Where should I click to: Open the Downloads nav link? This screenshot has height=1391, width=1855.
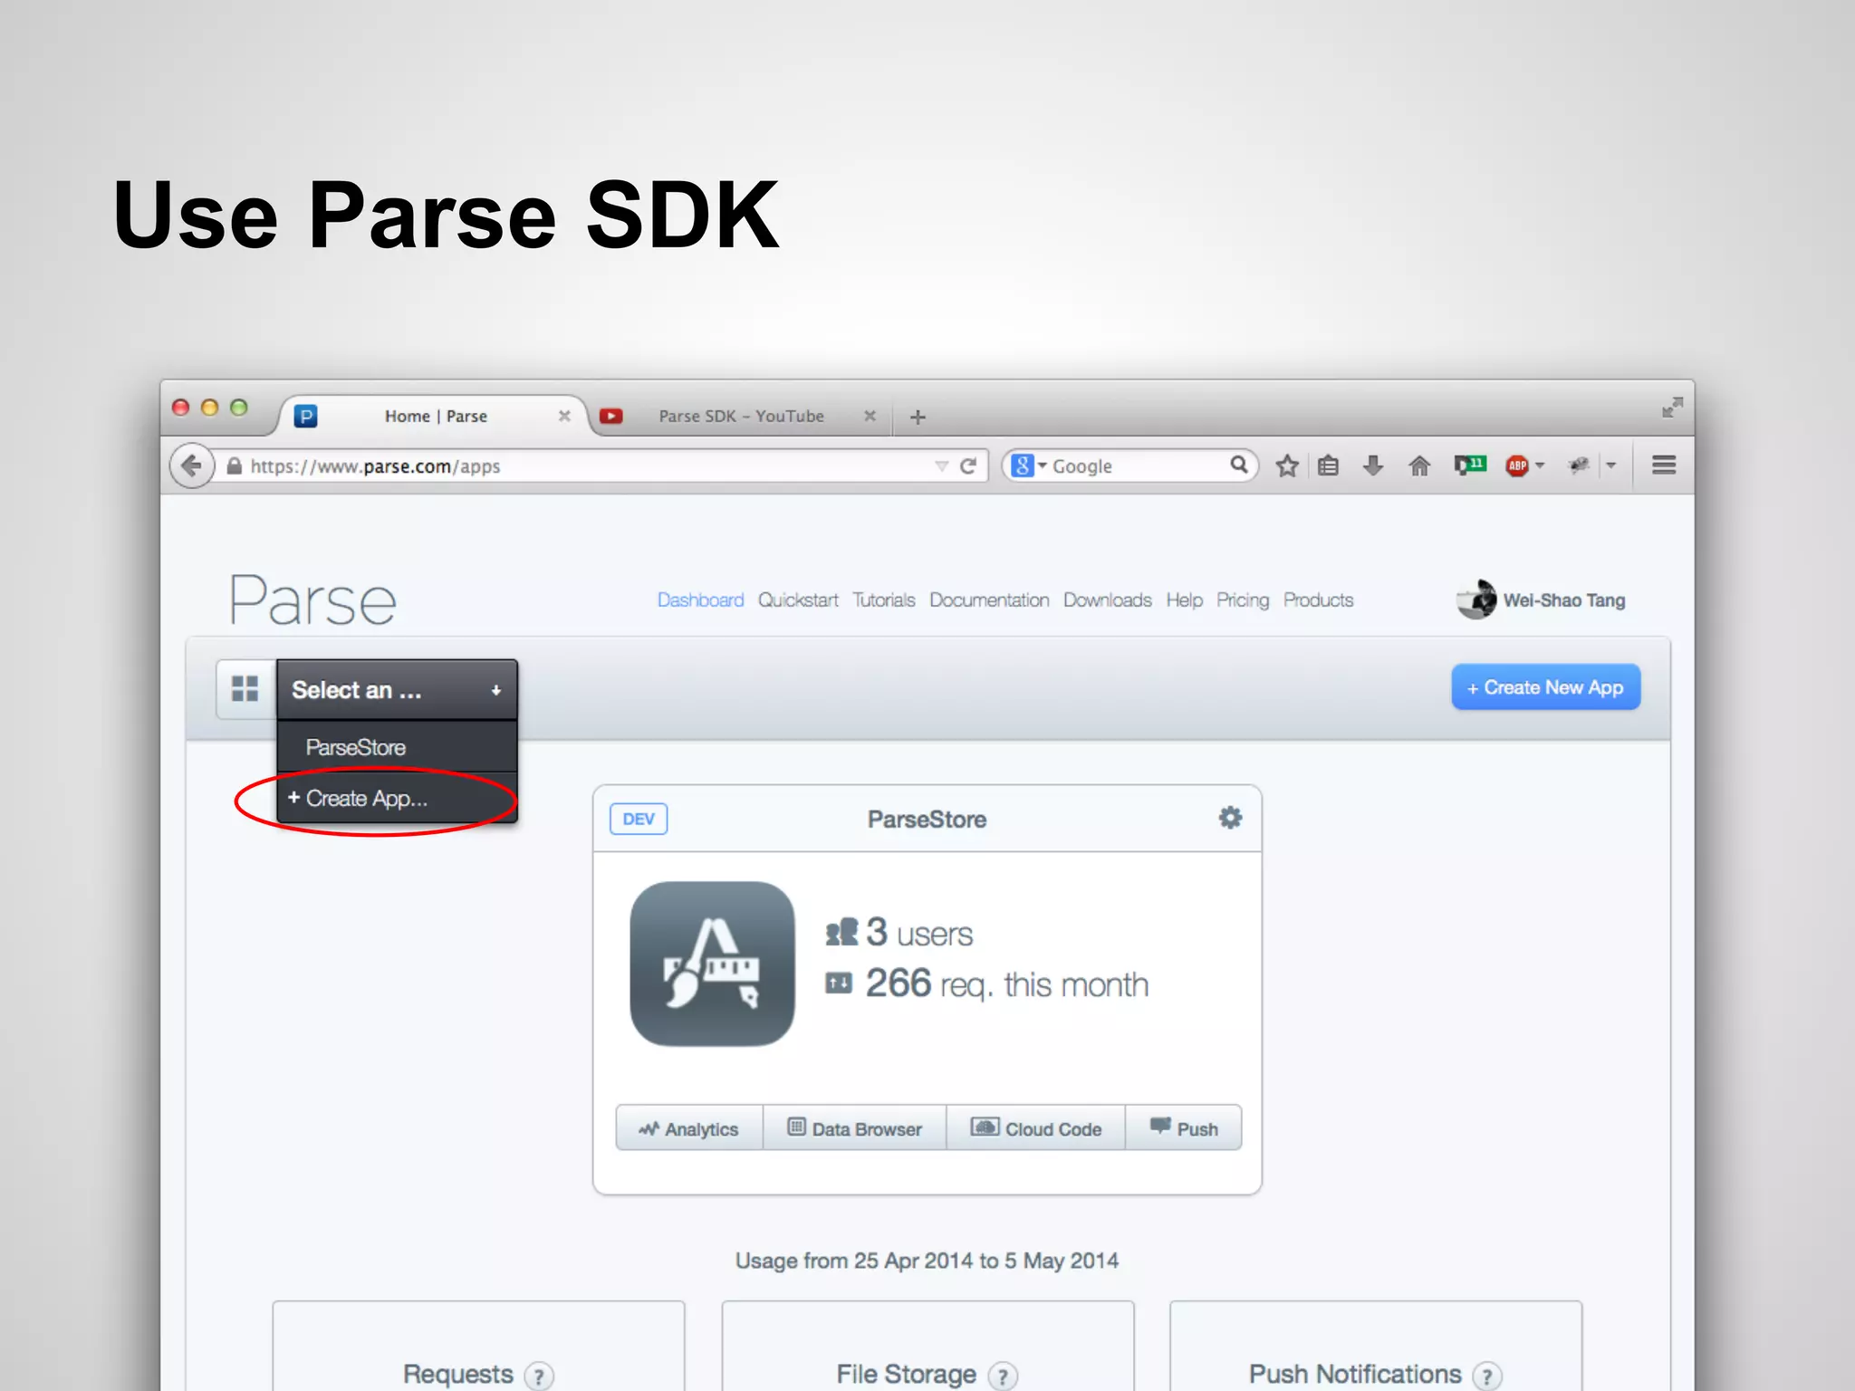tap(1108, 600)
